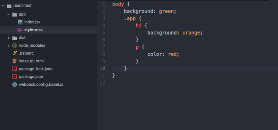Screen dimensions: 278x130
Task: Click the app folder icon
Action: point(15,14)
